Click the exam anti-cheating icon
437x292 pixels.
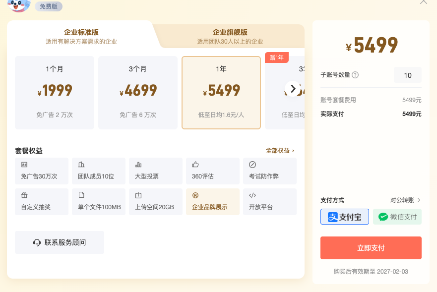(x=252, y=165)
